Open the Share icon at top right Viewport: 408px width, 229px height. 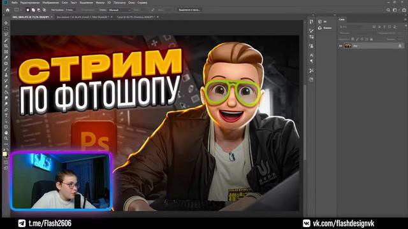coord(404,10)
